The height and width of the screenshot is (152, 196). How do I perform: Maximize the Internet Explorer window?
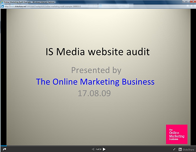[x=188, y=1]
